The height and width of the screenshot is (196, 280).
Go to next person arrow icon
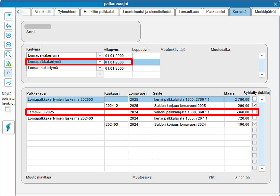coord(8,35)
